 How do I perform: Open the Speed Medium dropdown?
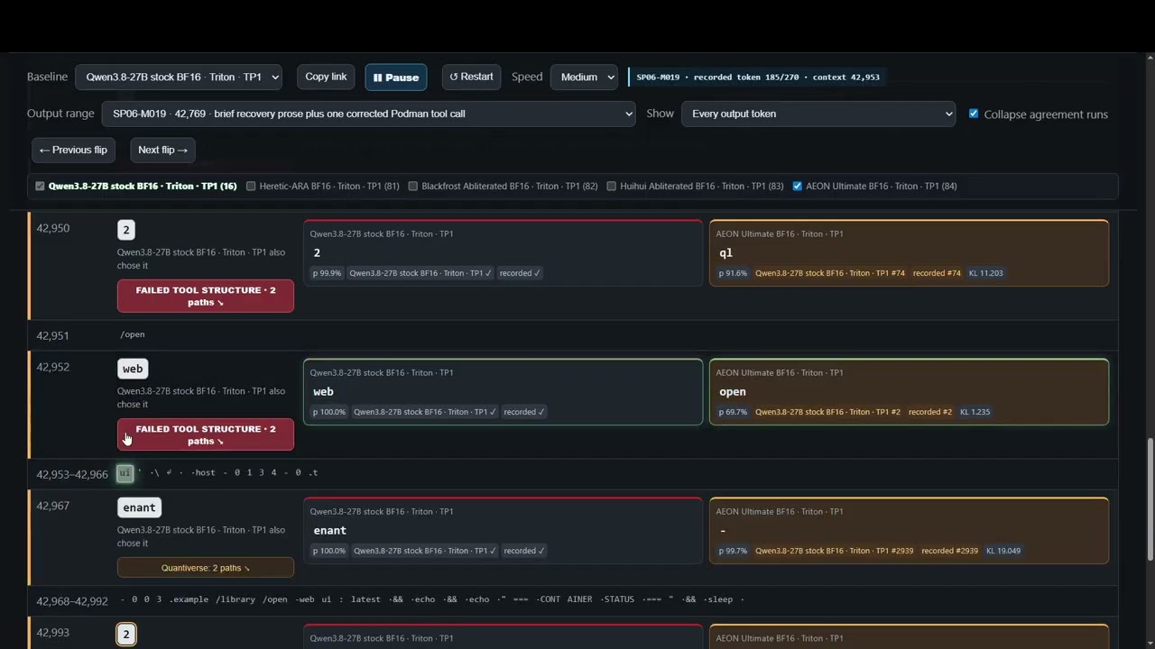(584, 78)
